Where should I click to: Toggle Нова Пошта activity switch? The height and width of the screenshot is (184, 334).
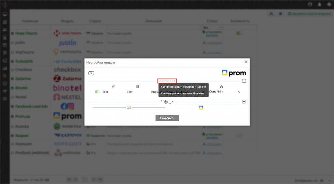pyautogui.click(x=239, y=33)
